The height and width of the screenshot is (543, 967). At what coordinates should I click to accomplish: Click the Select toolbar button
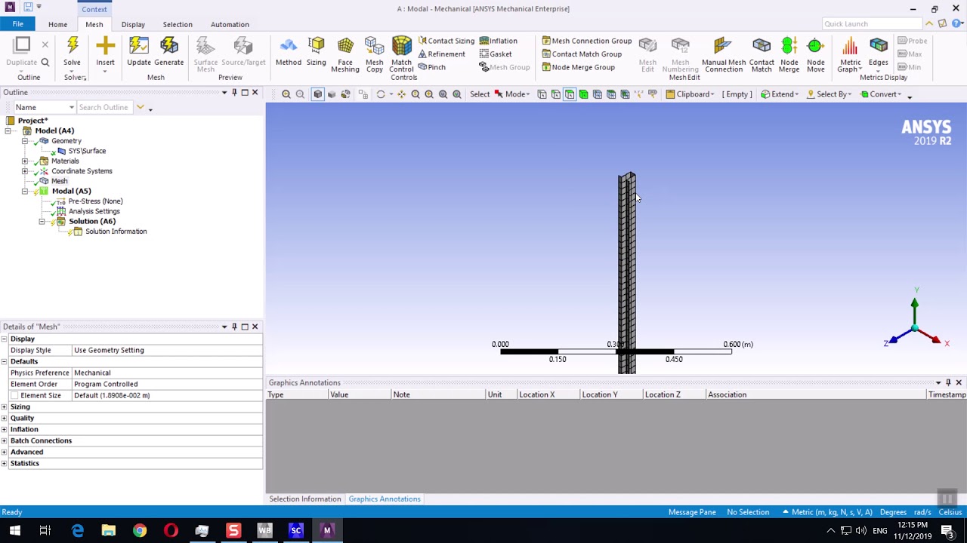480,94
